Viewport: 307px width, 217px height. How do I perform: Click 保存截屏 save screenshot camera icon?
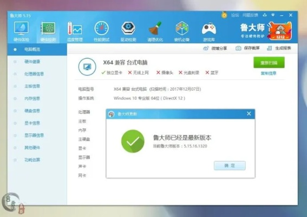coord(238,48)
